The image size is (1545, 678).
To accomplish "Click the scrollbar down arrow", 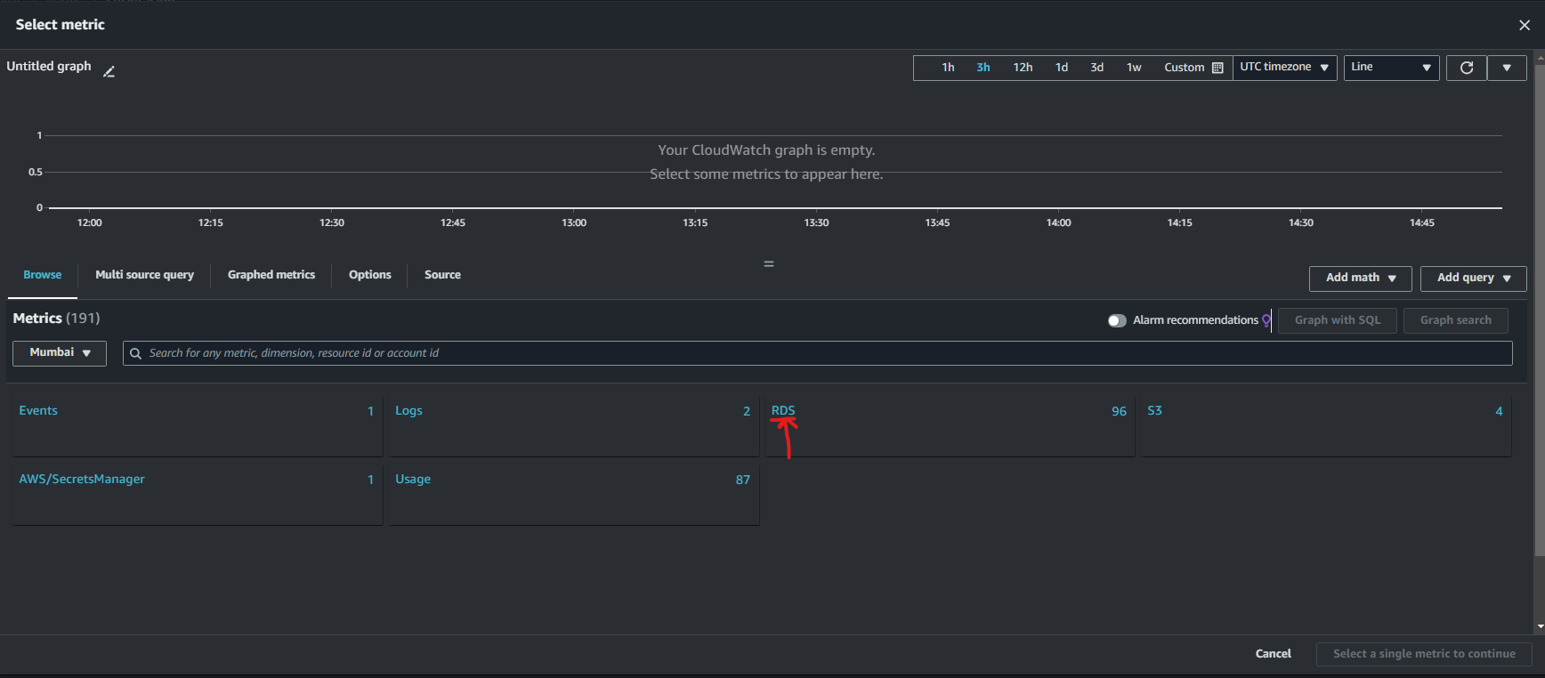I will click(1540, 627).
